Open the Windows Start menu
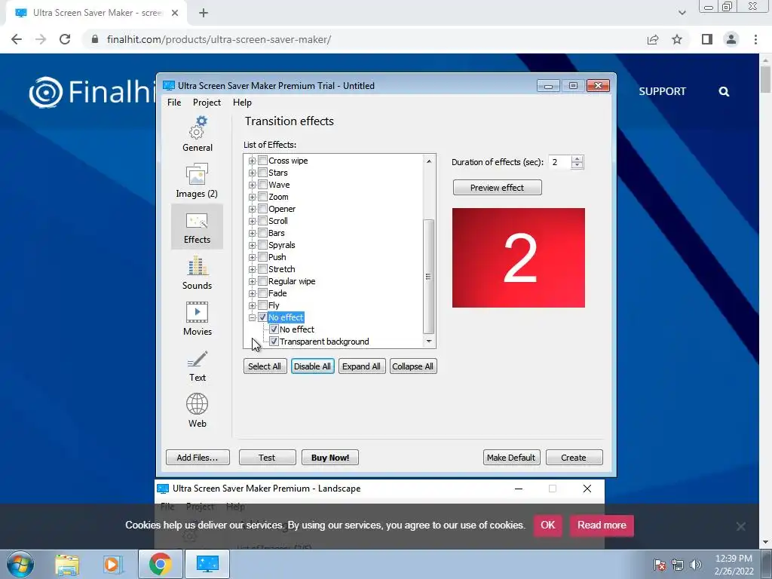This screenshot has width=772, height=579. [20, 564]
